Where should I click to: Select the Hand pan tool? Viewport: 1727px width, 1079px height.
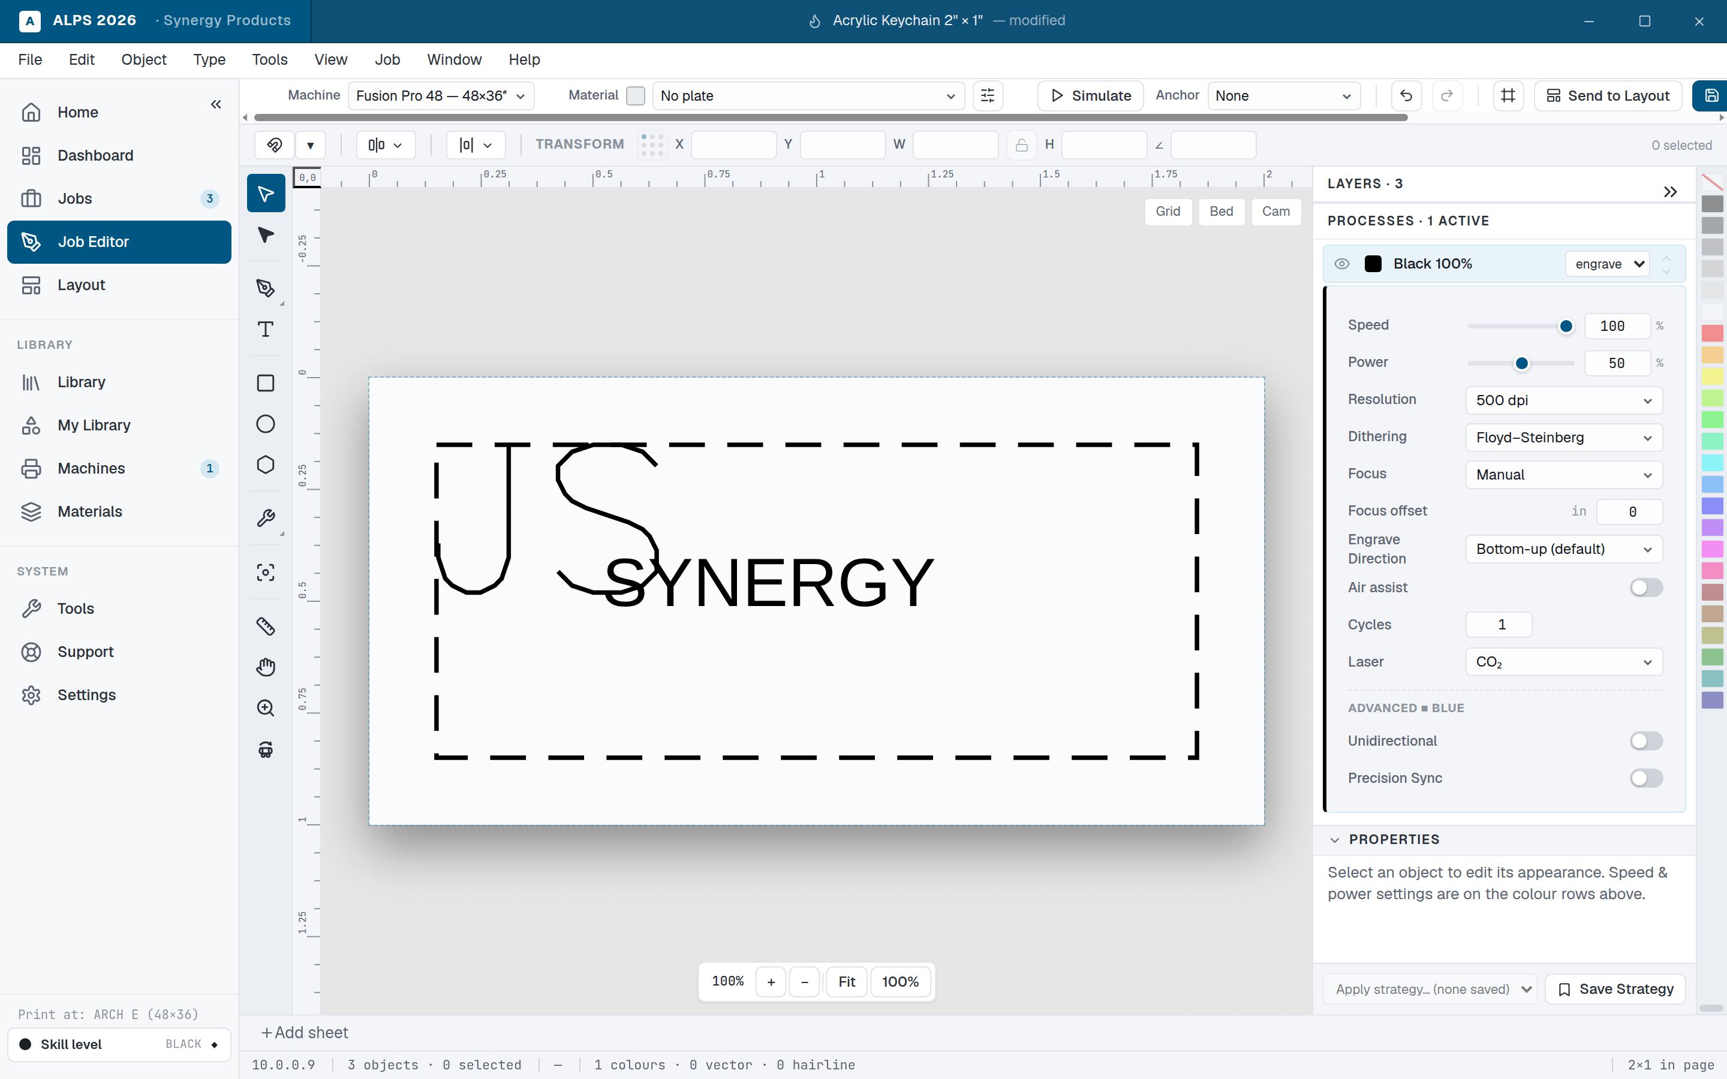pos(266,667)
